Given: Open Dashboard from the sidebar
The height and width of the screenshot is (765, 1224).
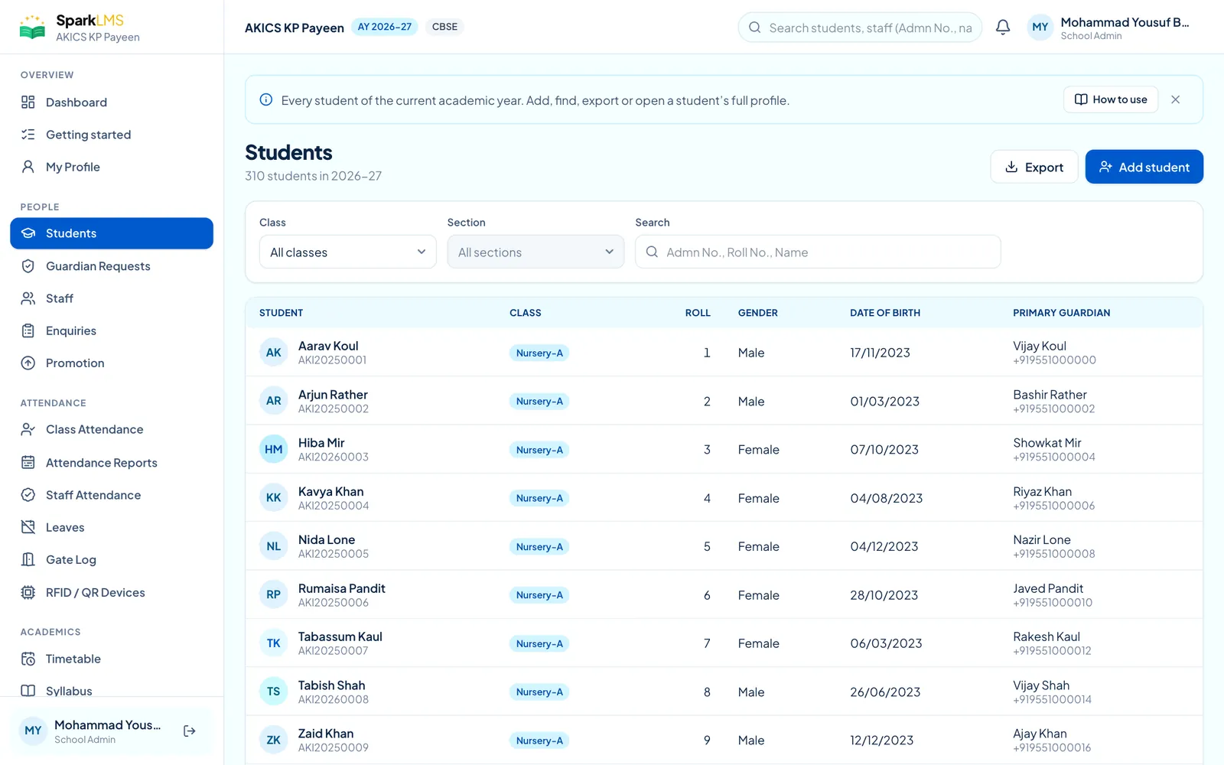Looking at the screenshot, I should 112,103.
